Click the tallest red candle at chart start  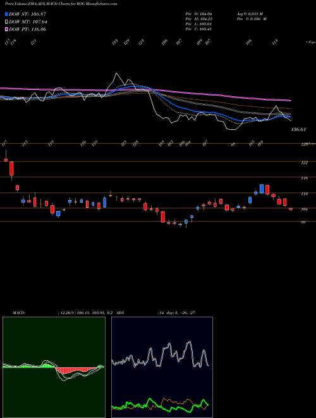pos(12,168)
